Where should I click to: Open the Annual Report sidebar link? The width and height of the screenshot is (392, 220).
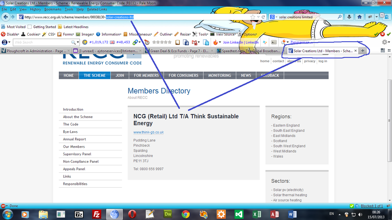74,139
